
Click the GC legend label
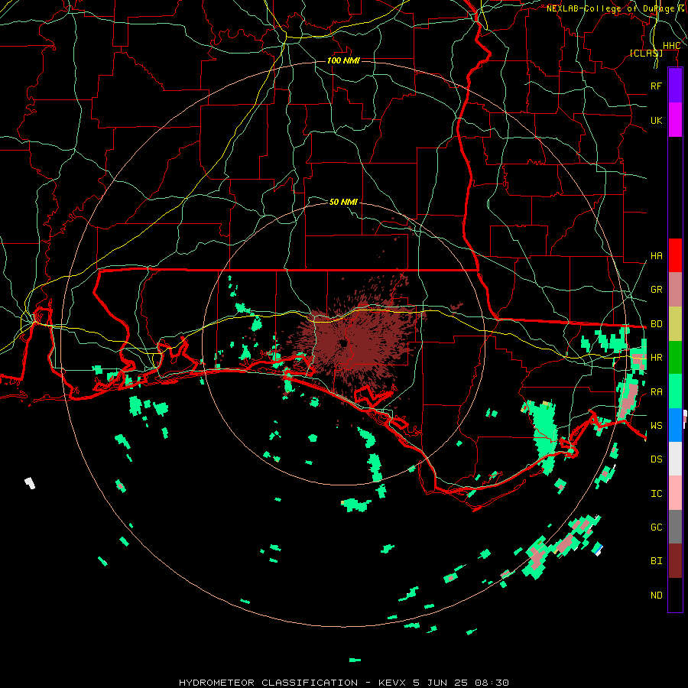point(656,527)
